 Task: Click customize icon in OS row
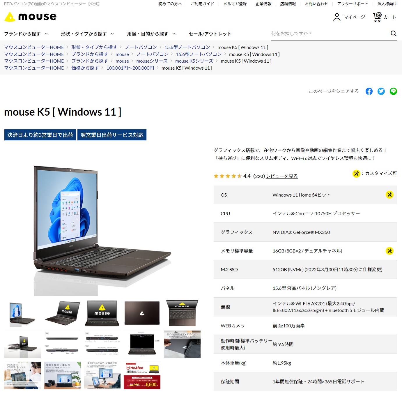[x=389, y=195]
